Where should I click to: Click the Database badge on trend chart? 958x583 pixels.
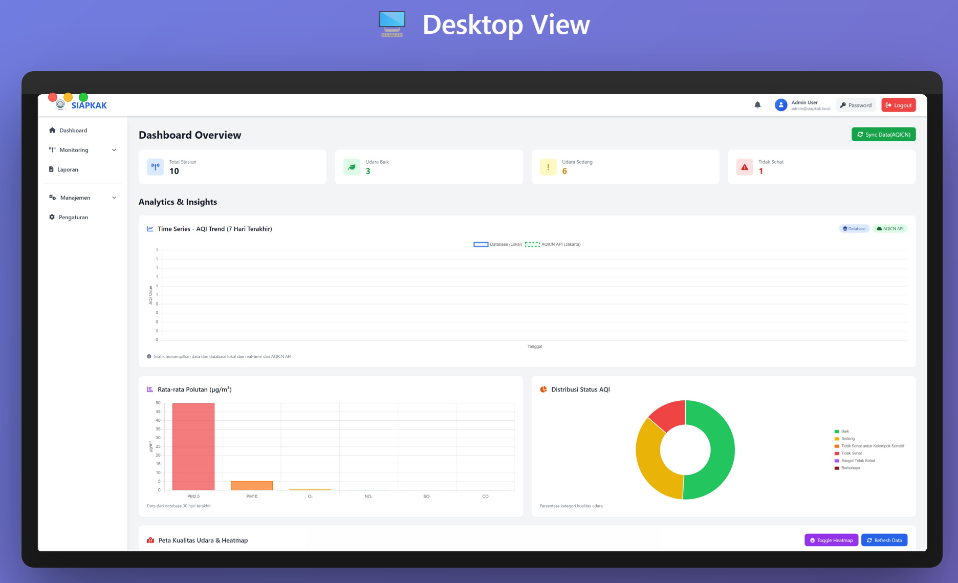click(x=854, y=229)
